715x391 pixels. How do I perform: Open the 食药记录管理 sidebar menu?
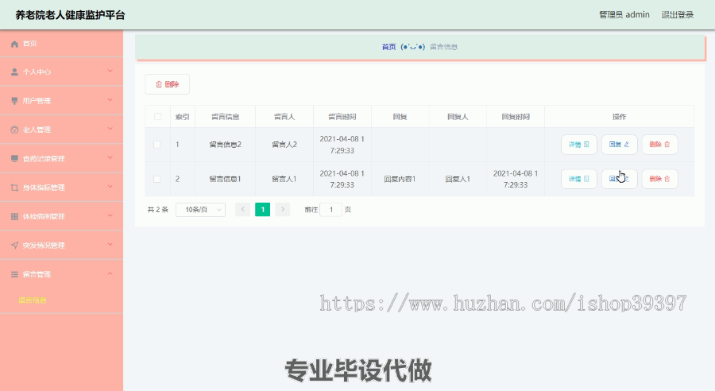61,159
